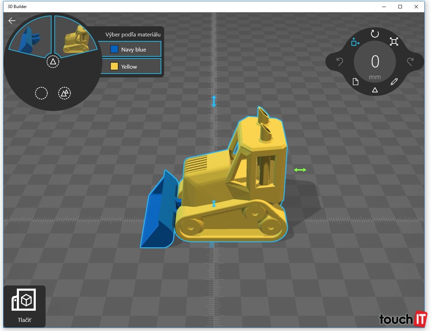
Task: Click the Navy blue color square
Action: point(114,49)
